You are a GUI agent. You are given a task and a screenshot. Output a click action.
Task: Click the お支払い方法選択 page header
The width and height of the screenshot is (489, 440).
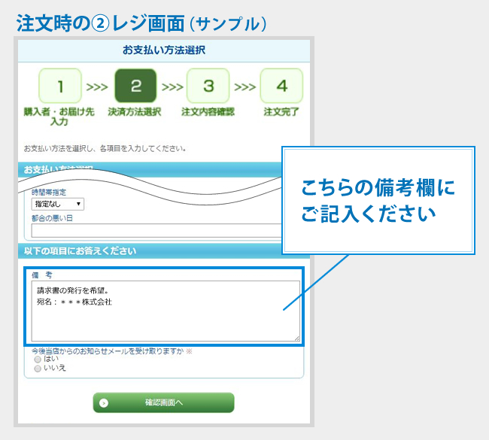[x=164, y=50]
